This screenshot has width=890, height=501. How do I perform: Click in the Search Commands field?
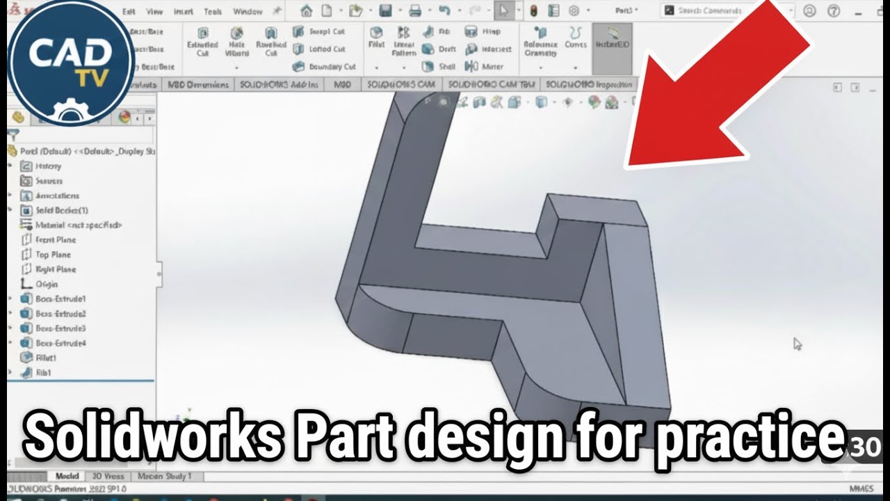[x=725, y=10]
